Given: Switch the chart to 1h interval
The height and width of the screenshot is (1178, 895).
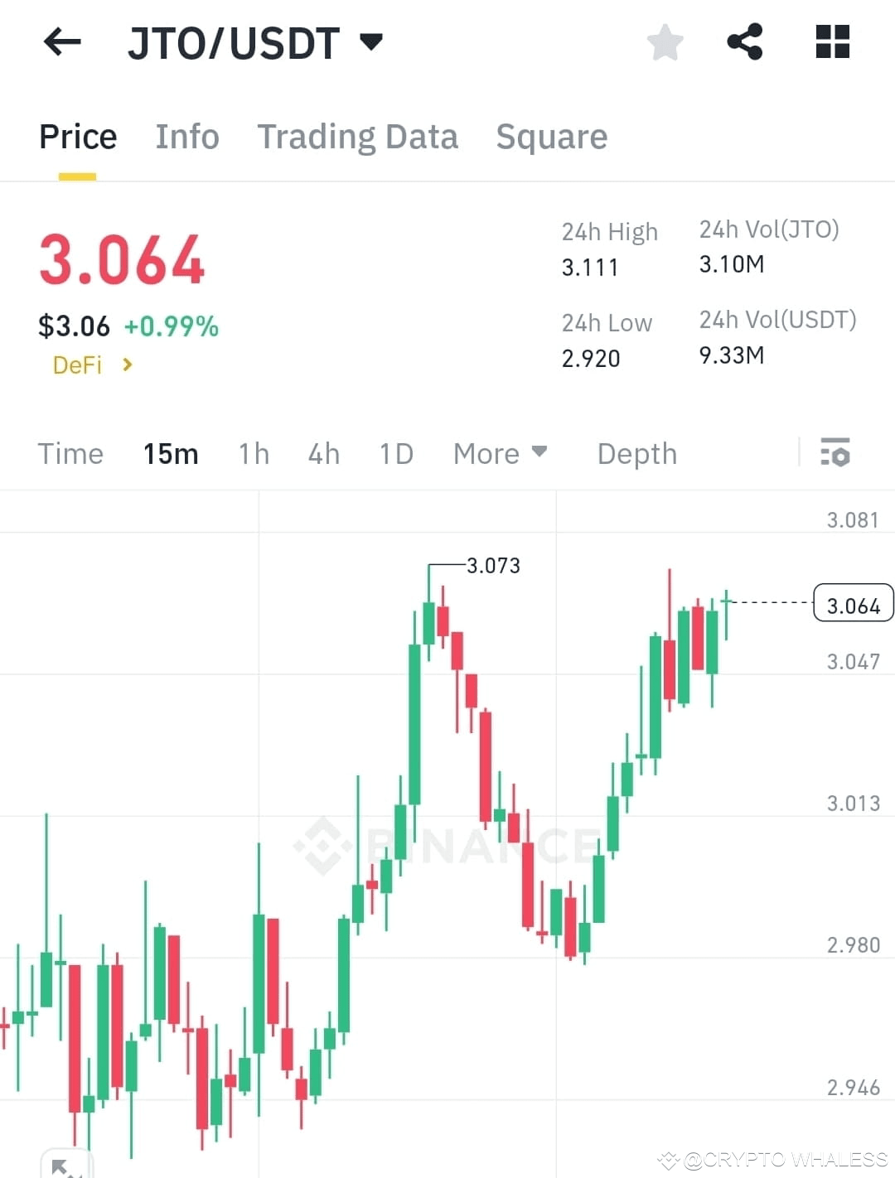Looking at the screenshot, I should pyautogui.click(x=253, y=453).
